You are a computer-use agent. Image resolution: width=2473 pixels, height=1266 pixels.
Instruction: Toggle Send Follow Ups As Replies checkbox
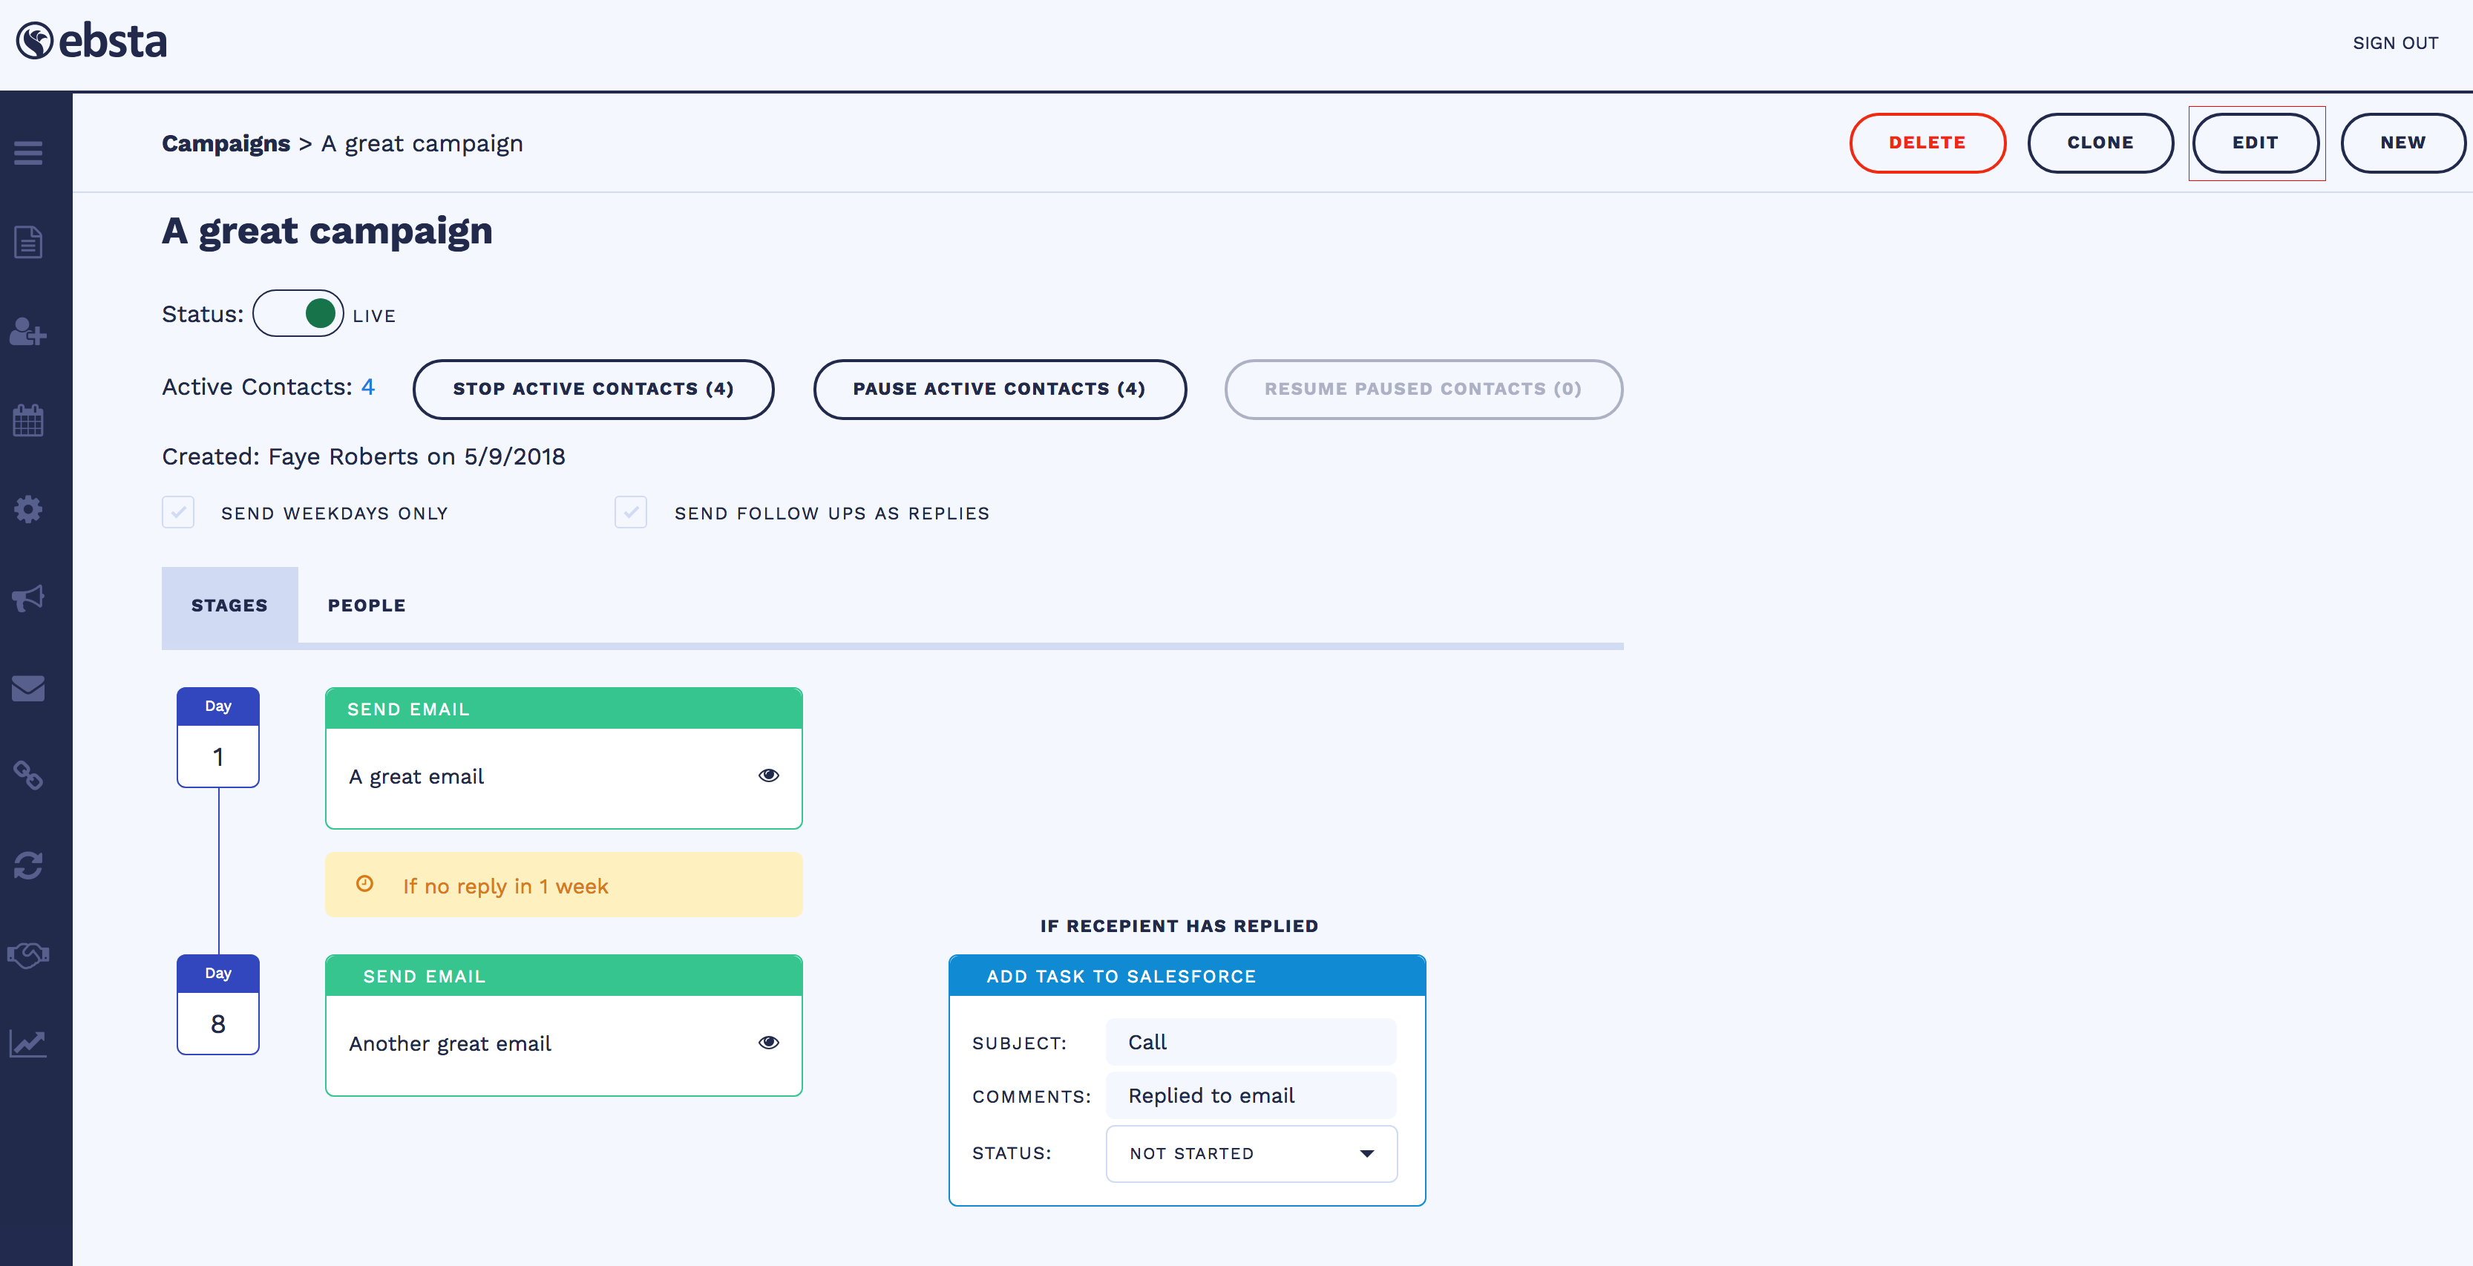631,513
